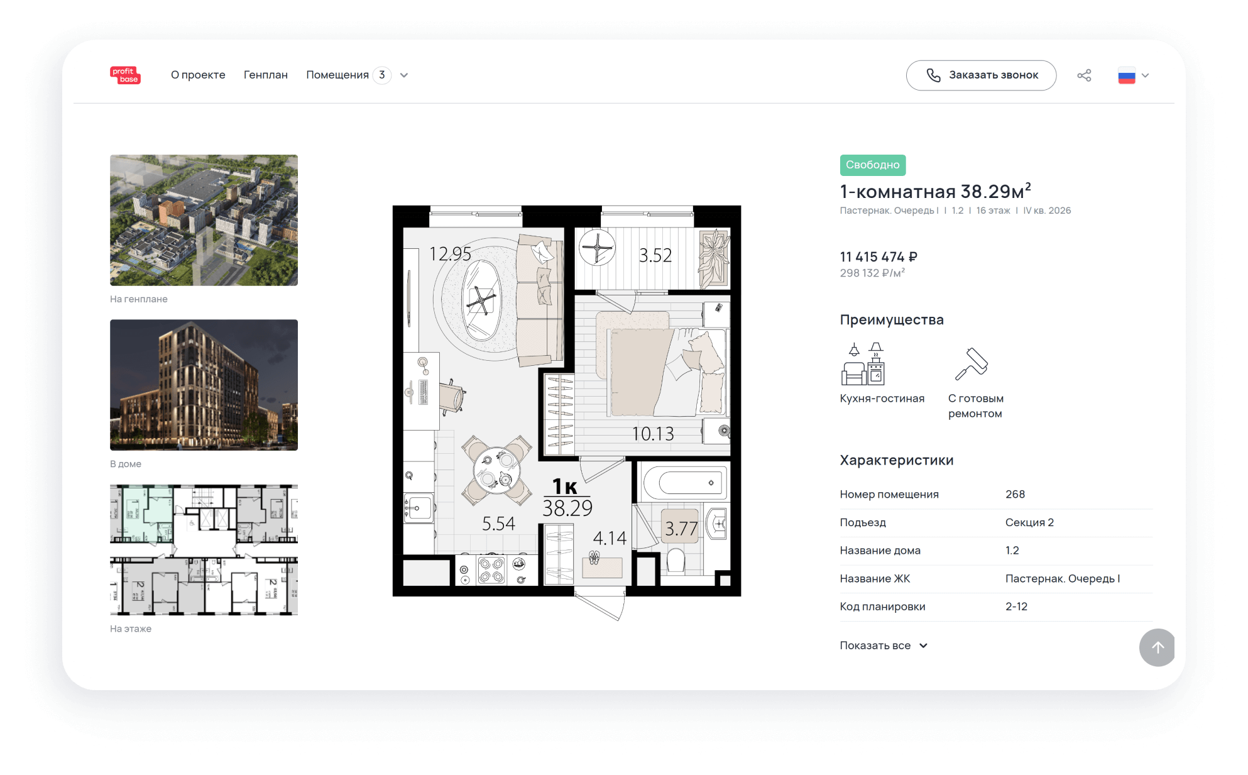Open the master plan aerial thumbnail
Image resolution: width=1248 pixels, height=775 pixels.
coord(204,220)
